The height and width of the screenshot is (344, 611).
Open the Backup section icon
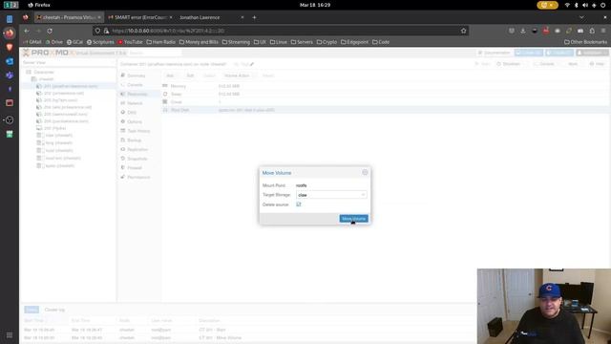123,140
